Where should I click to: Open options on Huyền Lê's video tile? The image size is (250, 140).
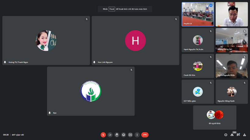click(x=210, y=5)
